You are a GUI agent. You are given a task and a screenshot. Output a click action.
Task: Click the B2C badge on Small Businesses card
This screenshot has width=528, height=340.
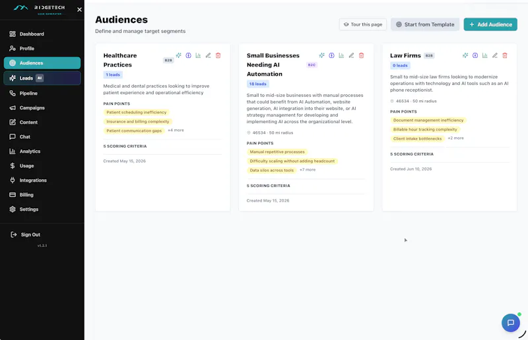[312, 65]
